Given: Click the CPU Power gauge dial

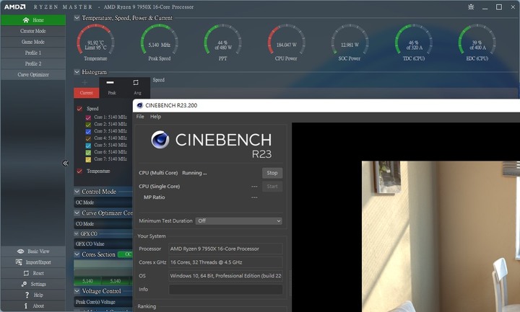Looking at the screenshot, I should 286,40.
